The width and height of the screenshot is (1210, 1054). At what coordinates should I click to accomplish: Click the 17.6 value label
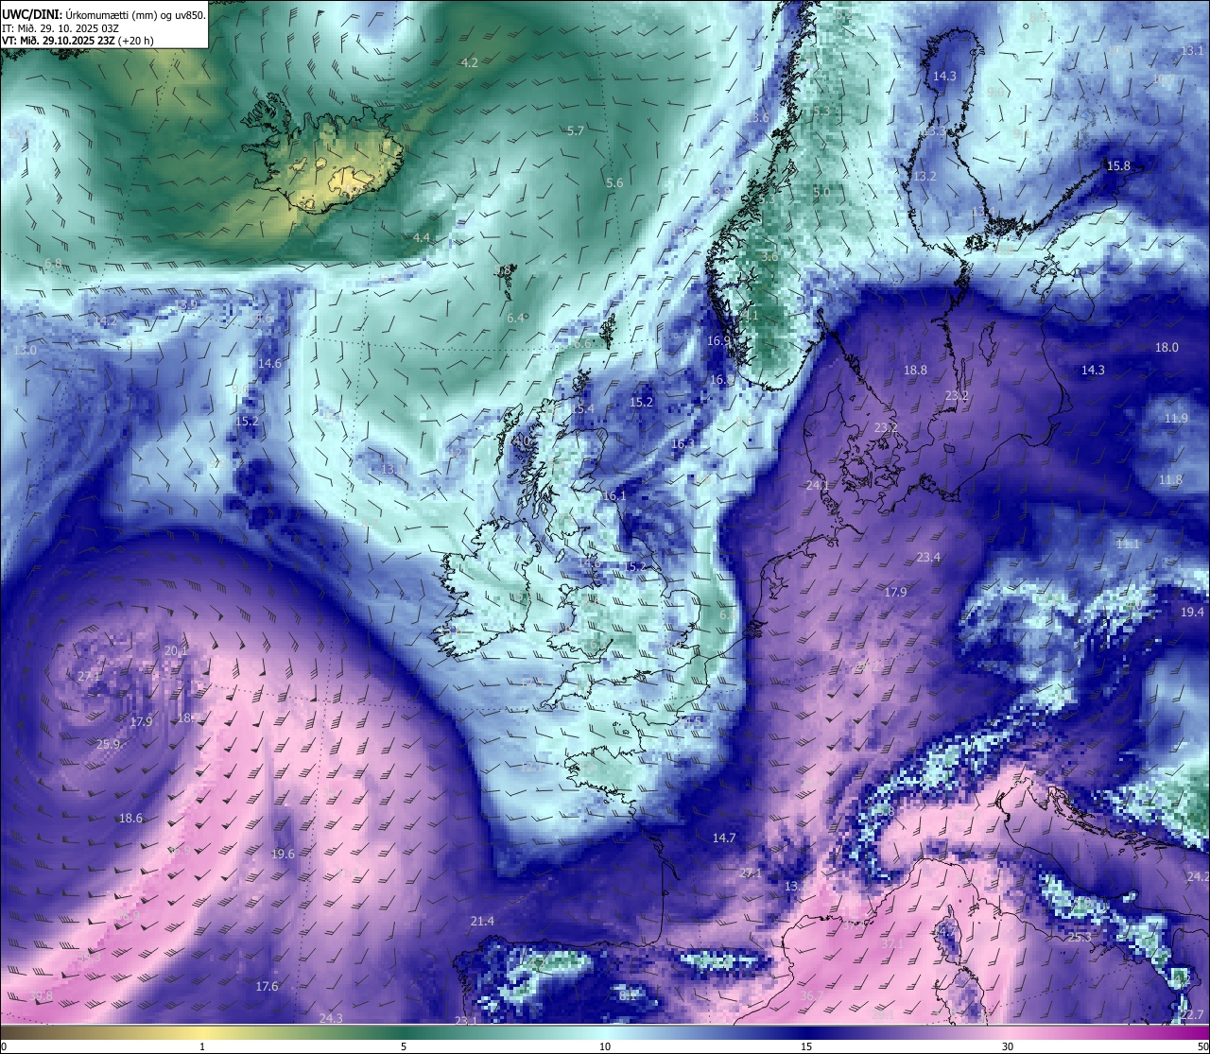(x=267, y=987)
